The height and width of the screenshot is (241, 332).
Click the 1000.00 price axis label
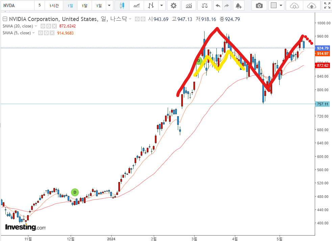click(x=324, y=23)
